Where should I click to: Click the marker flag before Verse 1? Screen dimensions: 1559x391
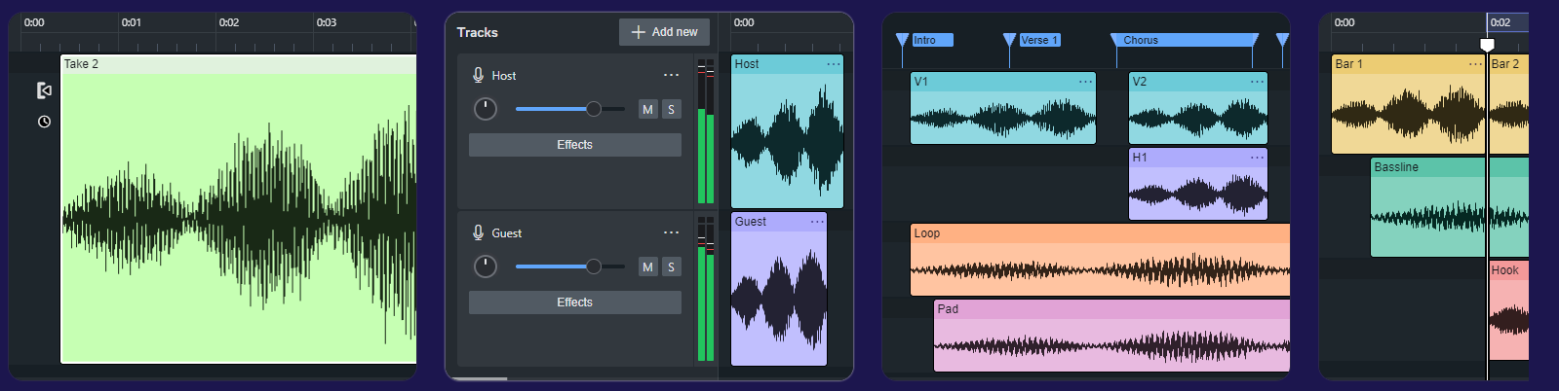pyautogui.click(x=1009, y=40)
